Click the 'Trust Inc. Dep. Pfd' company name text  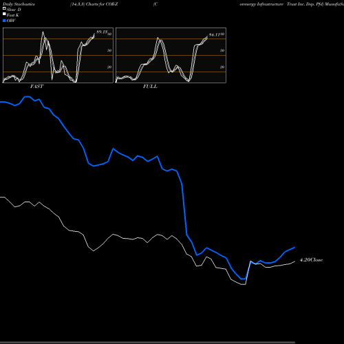click(305, 4)
